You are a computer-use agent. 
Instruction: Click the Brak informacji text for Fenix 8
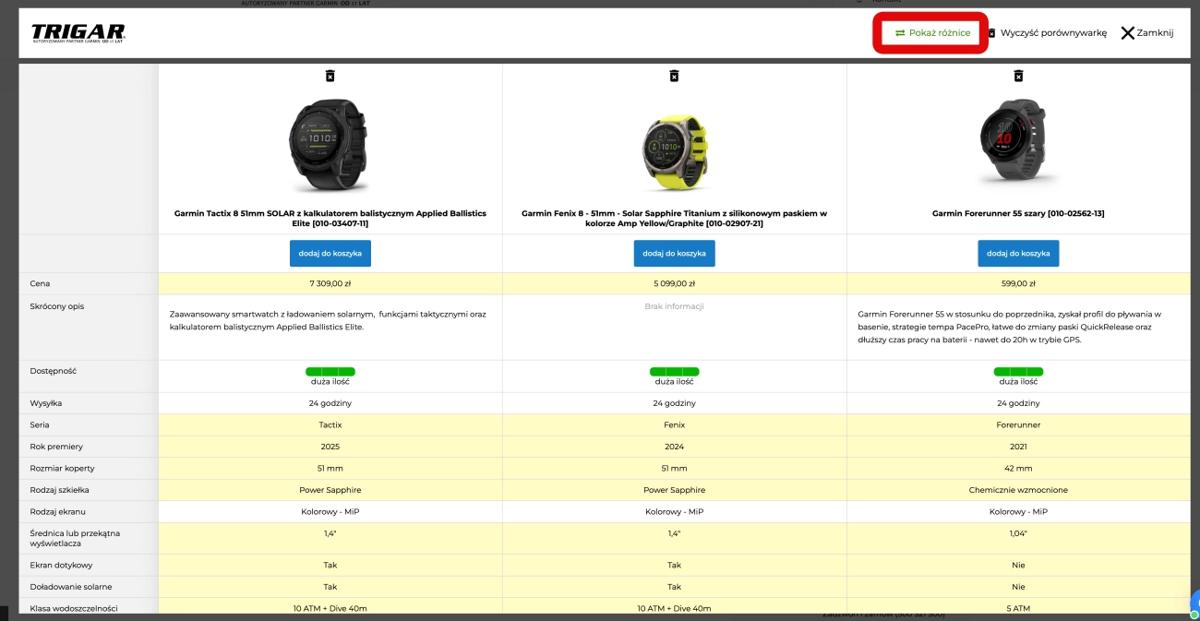click(x=674, y=306)
